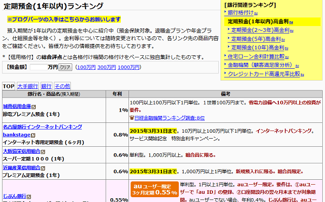This screenshot has width=325, height=202.
Task: Click icon next to クレジットカード高還元率比較
Action: coord(302,75)
